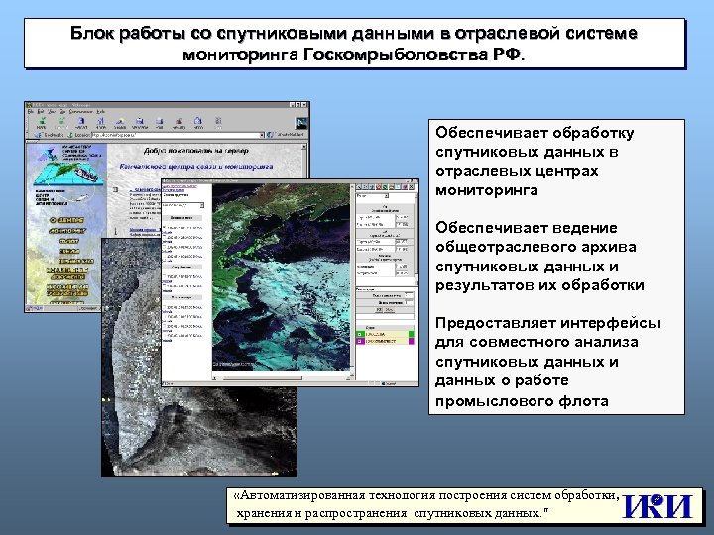Toggle the checkbox in the green legend row
The image size is (714, 535).
pos(359,335)
